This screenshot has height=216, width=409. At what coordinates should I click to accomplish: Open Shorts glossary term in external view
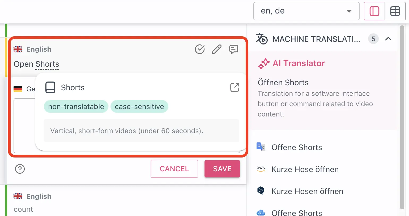[x=235, y=87]
